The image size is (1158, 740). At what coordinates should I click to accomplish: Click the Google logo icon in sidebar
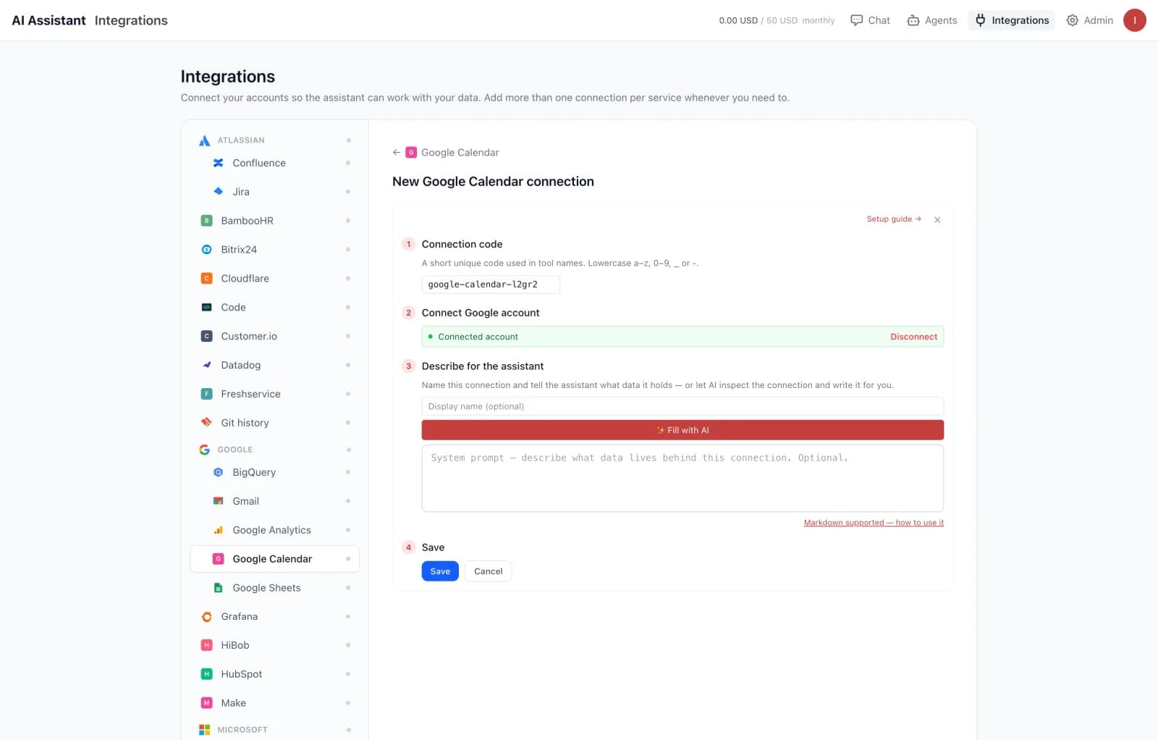click(x=205, y=450)
